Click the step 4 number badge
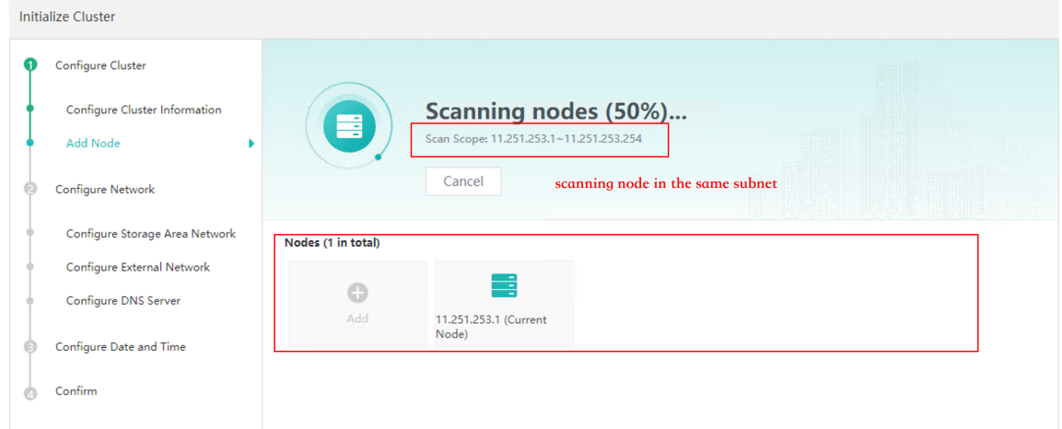The height and width of the screenshot is (429, 1062). pyautogui.click(x=29, y=394)
